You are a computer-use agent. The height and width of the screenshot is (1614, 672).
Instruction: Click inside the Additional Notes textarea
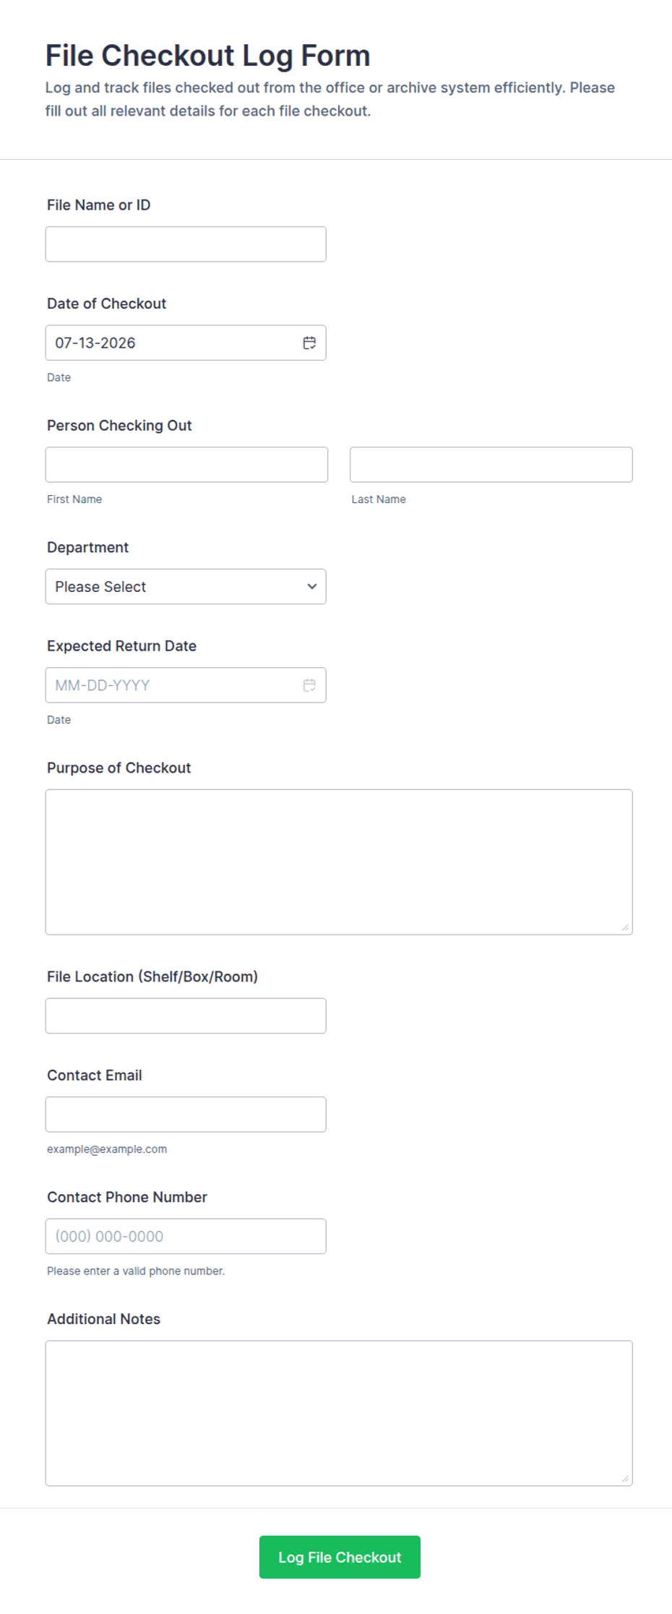tap(339, 1413)
